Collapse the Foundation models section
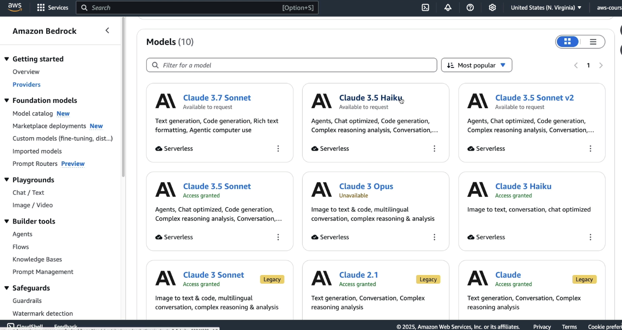 click(7, 100)
